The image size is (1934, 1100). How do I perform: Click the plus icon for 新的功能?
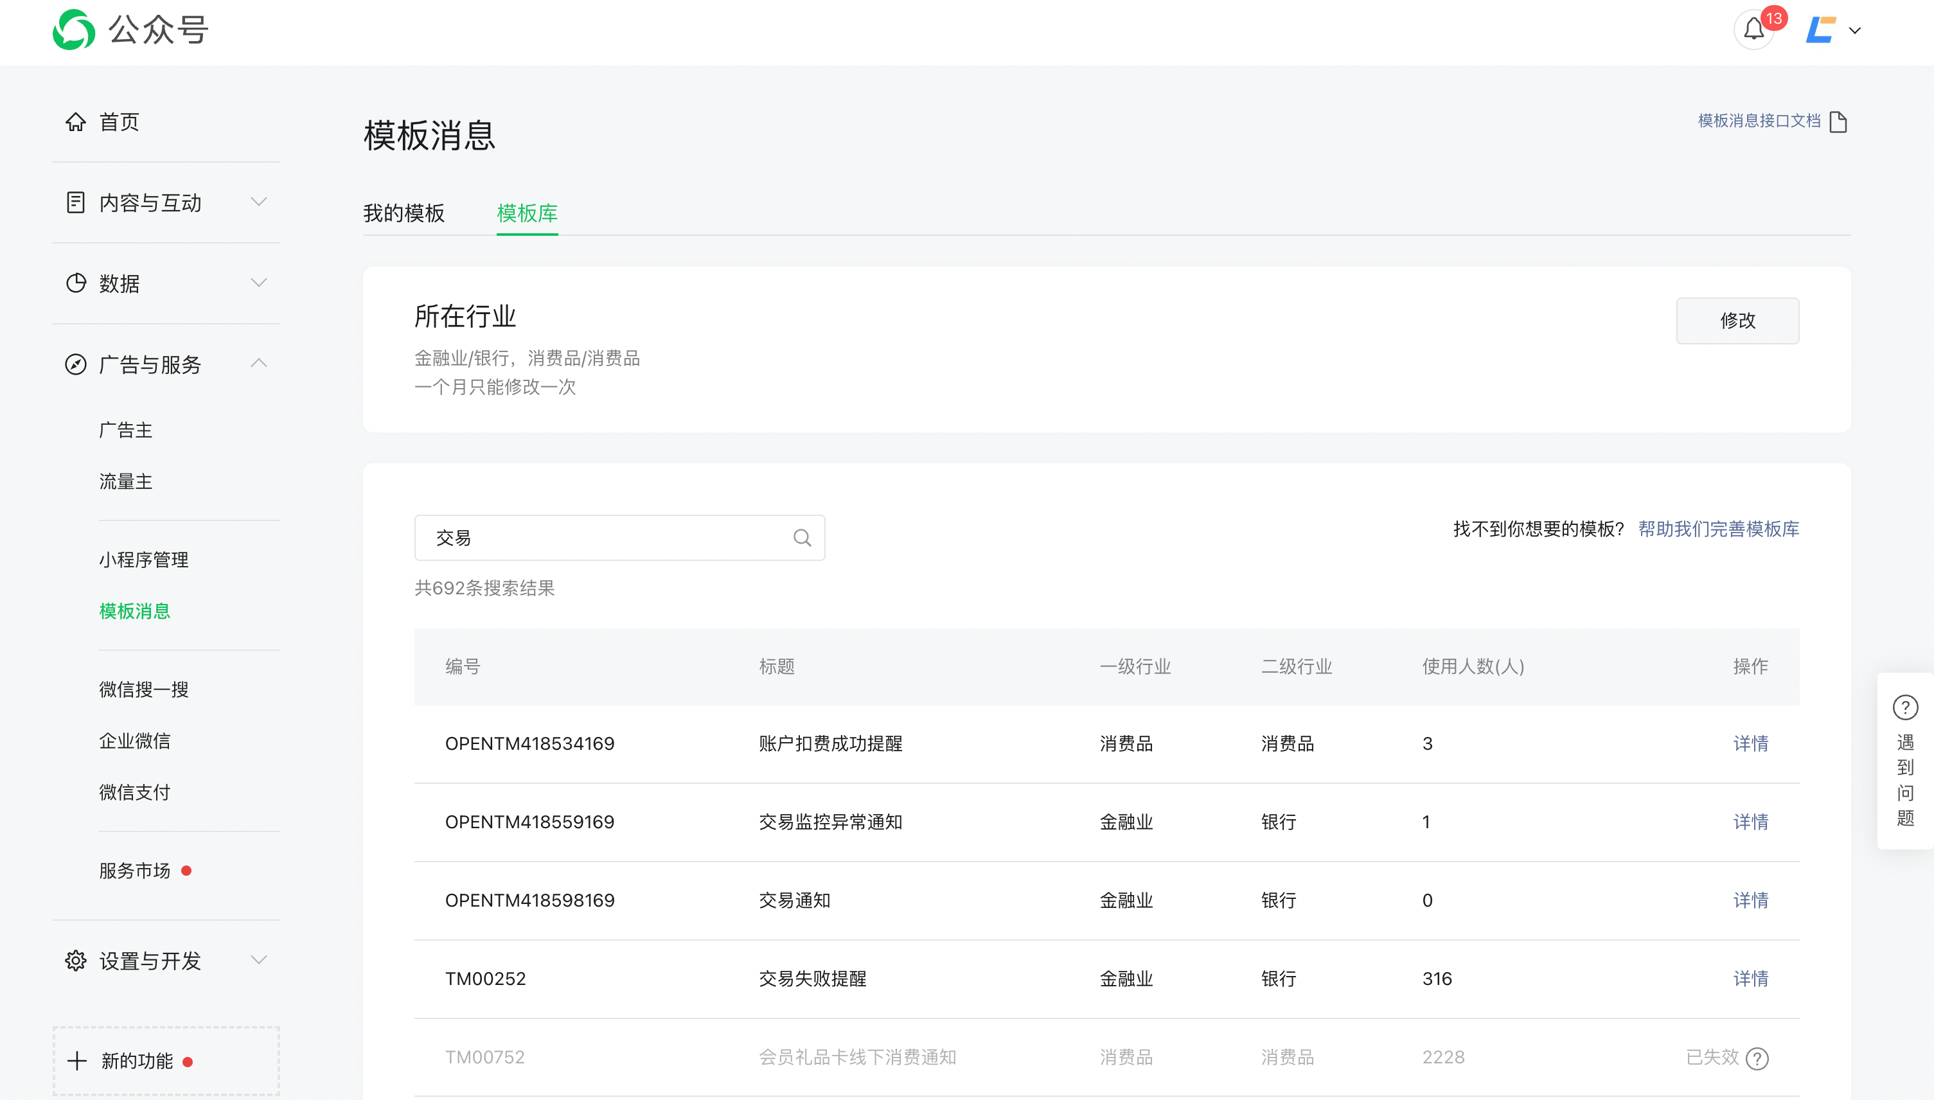point(76,1061)
